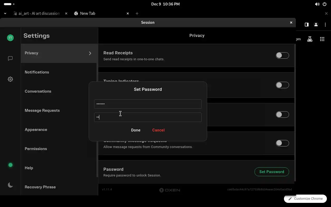Toggle Read Receipts switch
This screenshot has width=331, height=207.
[x=282, y=55]
